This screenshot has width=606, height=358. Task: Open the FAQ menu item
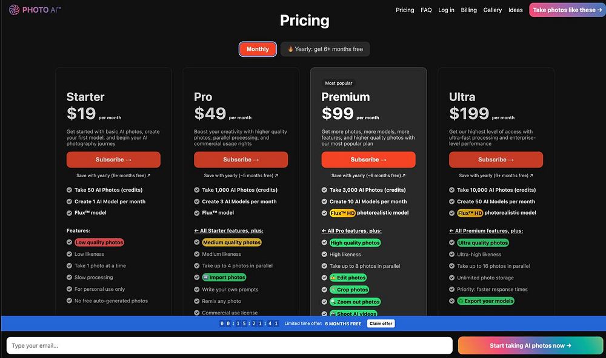(x=426, y=10)
